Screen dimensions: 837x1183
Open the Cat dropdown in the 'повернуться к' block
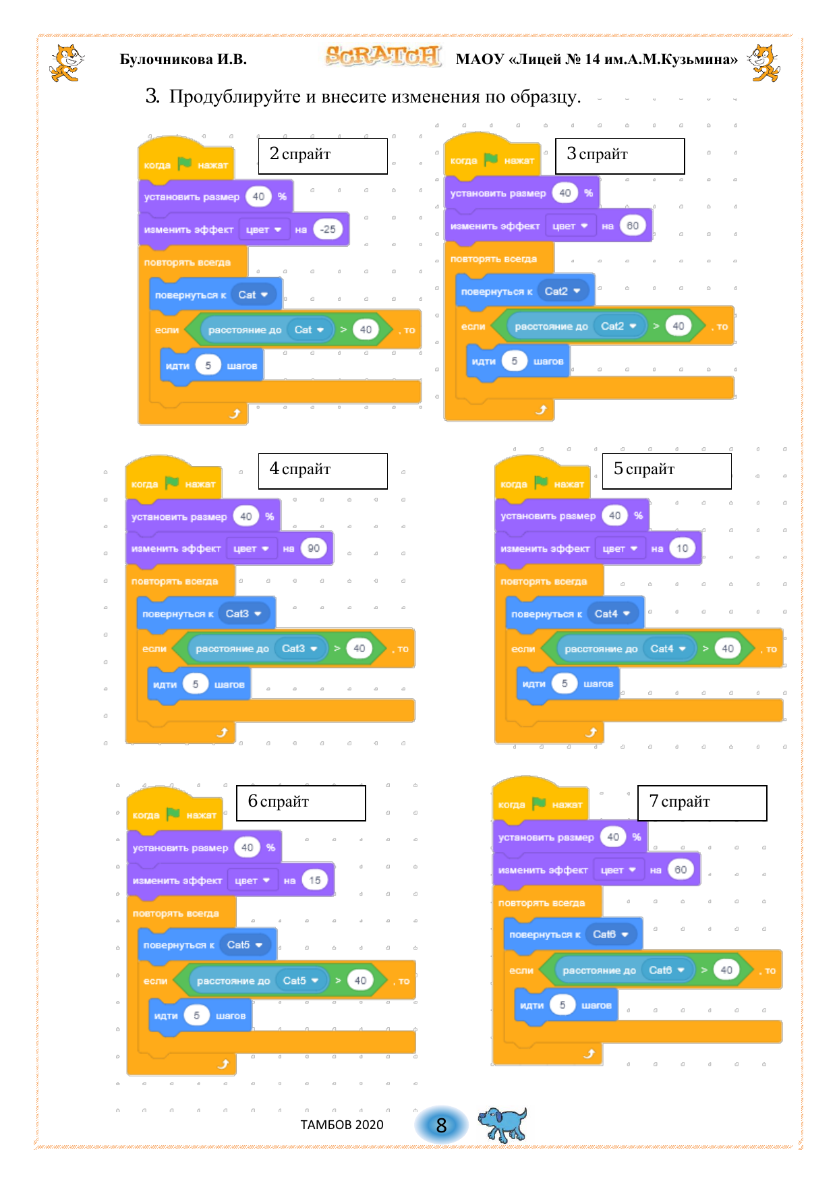(x=254, y=295)
